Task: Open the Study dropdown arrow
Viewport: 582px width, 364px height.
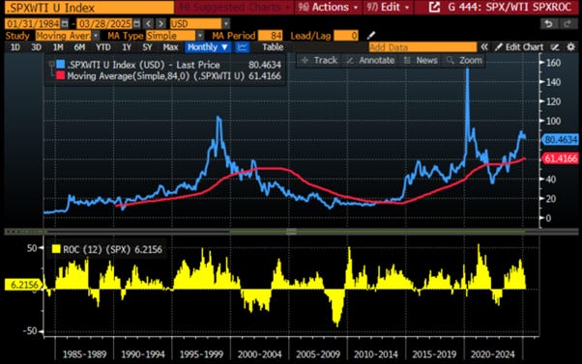Action: click(x=96, y=36)
